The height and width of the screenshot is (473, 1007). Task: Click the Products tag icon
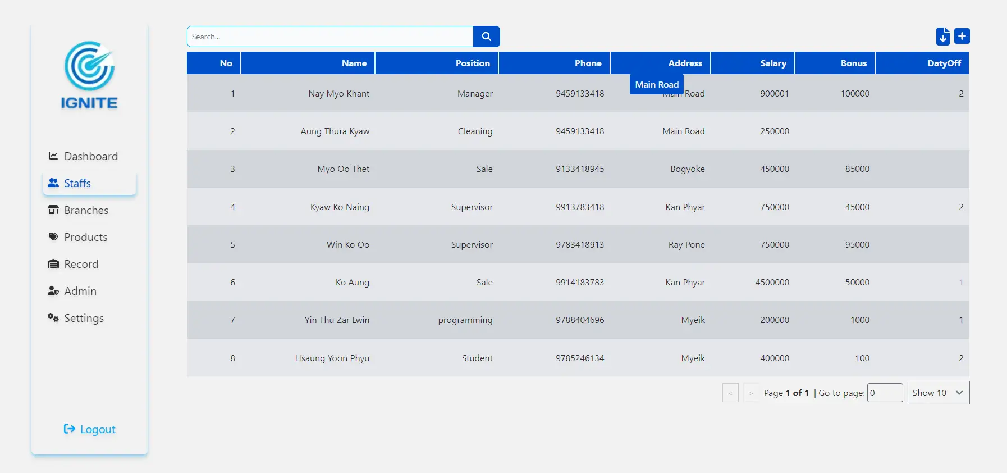click(53, 237)
